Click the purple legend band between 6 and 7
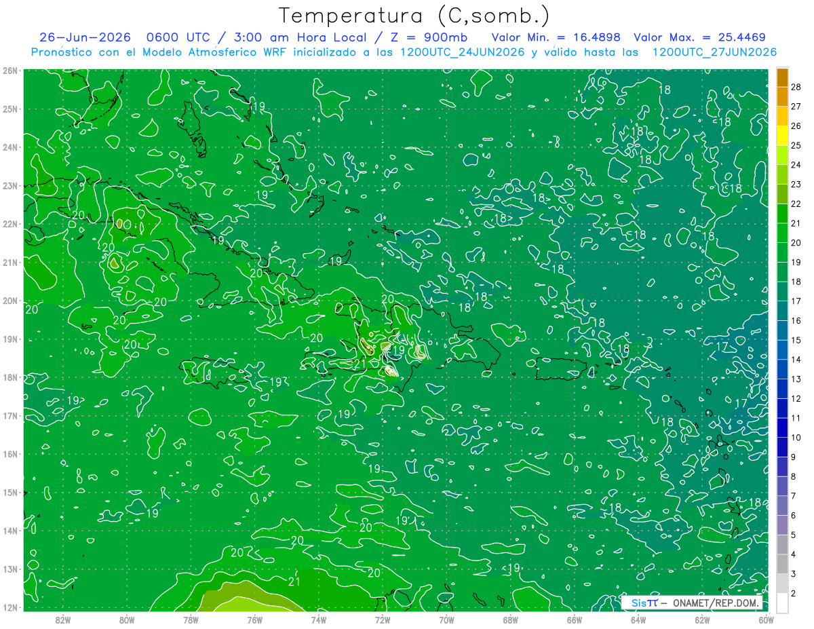The height and width of the screenshot is (629, 814). (x=782, y=506)
